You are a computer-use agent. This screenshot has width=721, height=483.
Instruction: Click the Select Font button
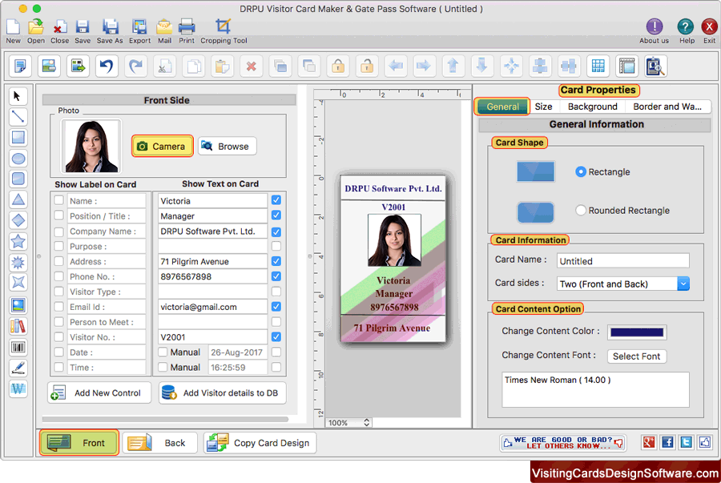(x=636, y=356)
